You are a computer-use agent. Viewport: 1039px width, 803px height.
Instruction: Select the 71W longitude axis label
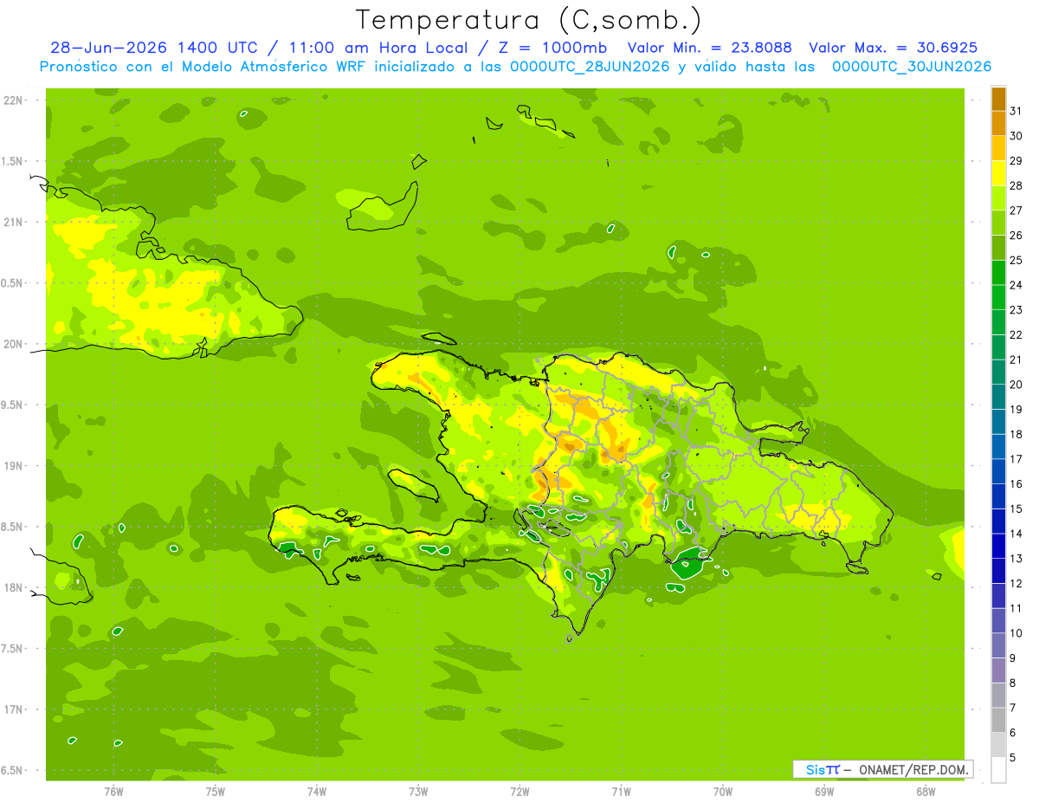621,791
